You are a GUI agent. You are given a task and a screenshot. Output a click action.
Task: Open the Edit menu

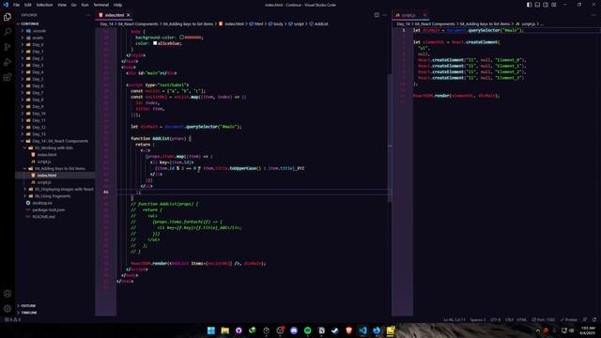28,5
